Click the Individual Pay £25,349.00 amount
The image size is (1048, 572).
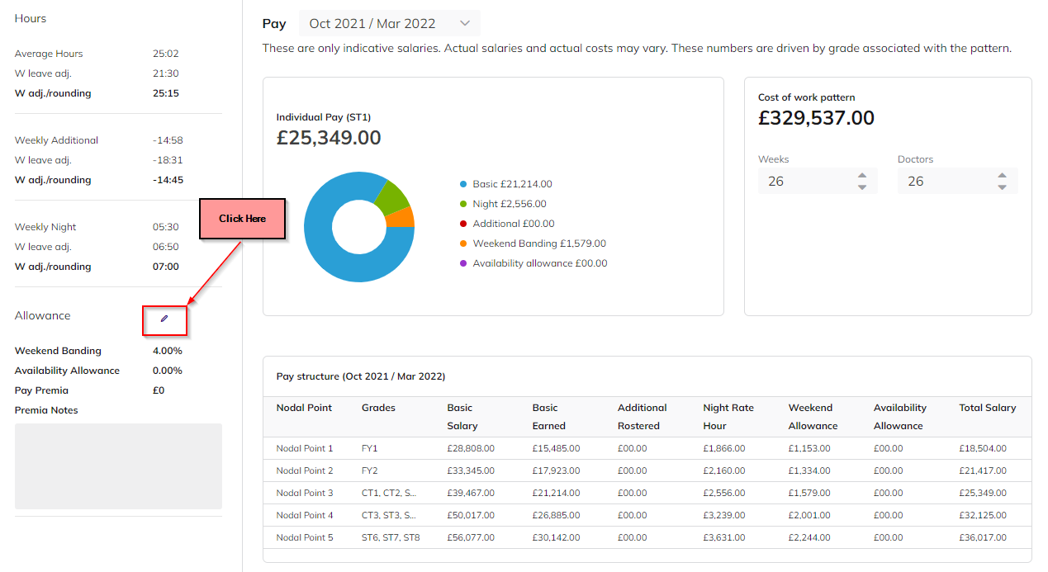point(329,138)
